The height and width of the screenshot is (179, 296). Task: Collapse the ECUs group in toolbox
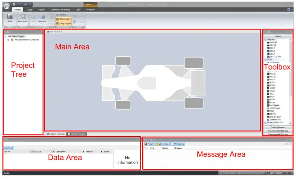click(x=266, y=60)
